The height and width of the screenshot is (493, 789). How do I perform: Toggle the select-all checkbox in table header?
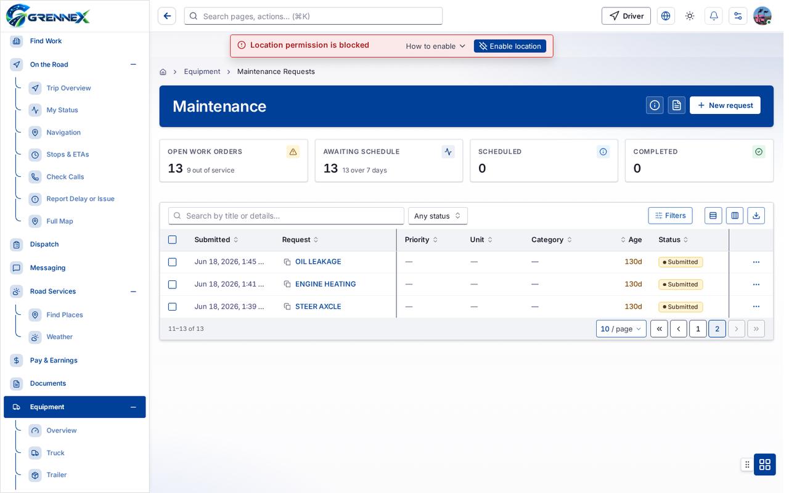[173, 240]
